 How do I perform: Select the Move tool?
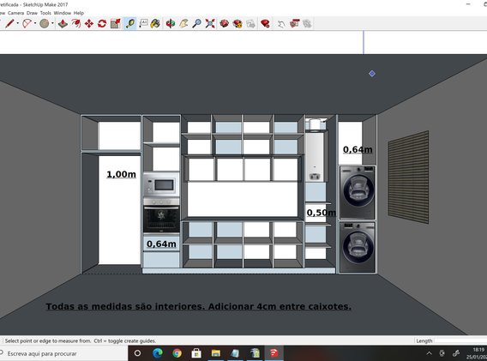[89, 24]
